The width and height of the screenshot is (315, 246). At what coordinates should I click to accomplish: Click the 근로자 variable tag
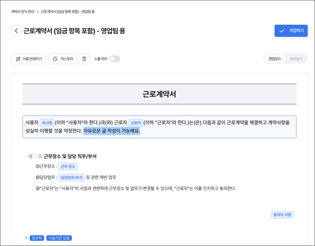(x=136, y=123)
